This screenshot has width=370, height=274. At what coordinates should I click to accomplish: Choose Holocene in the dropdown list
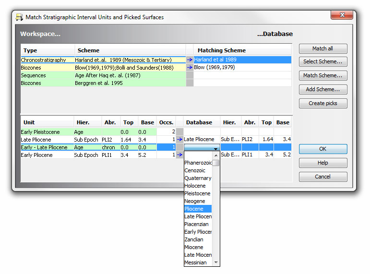(198, 186)
